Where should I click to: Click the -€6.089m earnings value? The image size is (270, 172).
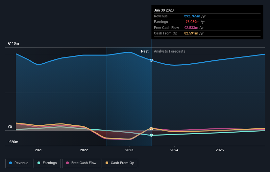pyautogui.click(x=192, y=22)
